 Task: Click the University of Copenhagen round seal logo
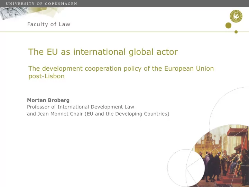click(236, 16)
